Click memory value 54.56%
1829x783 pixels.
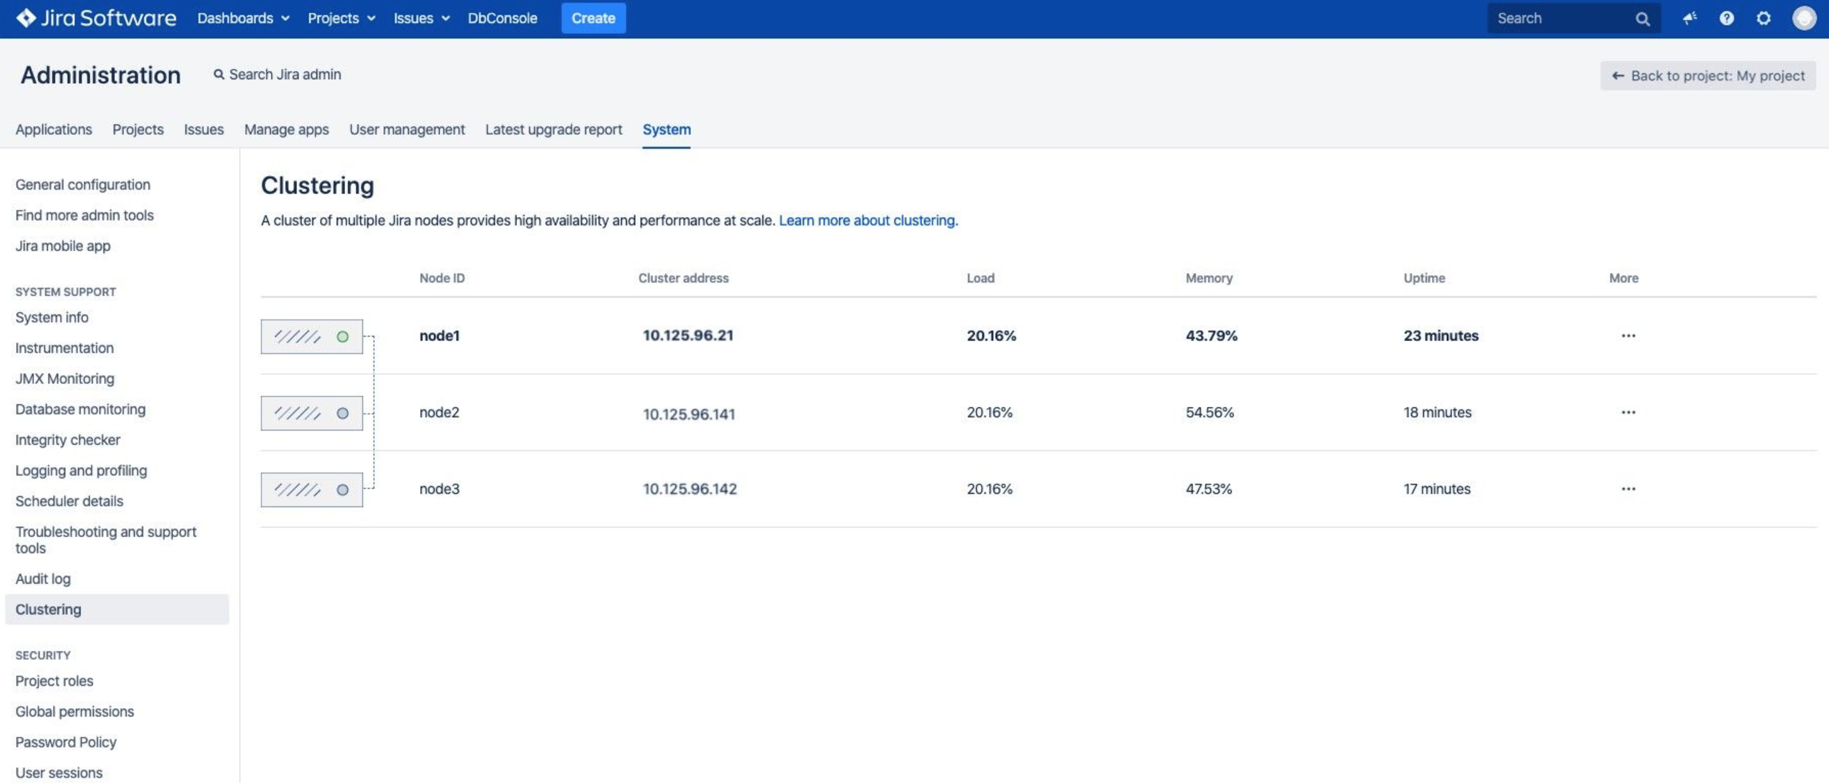pos(1210,413)
